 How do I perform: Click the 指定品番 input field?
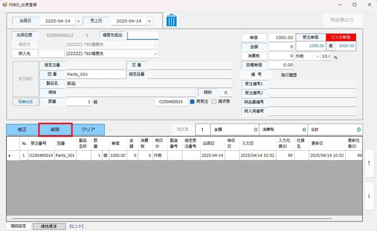coord(190,74)
